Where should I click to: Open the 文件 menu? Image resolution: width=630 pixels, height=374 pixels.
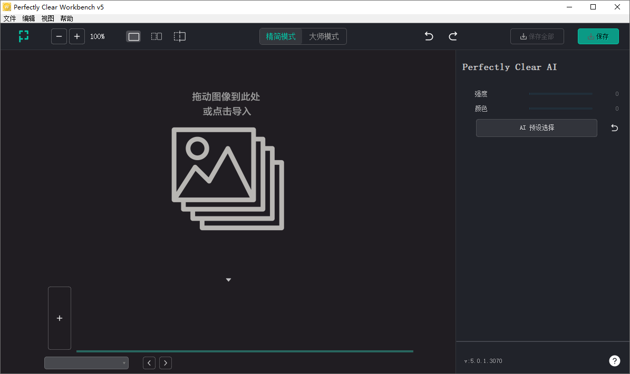(9, 18)
